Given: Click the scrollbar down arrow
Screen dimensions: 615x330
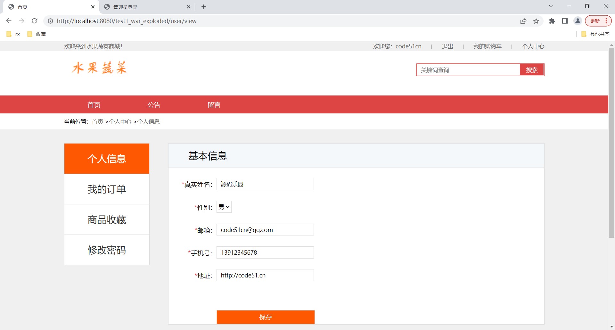Looking at the screenshot, I should click(x=611, y=327).
